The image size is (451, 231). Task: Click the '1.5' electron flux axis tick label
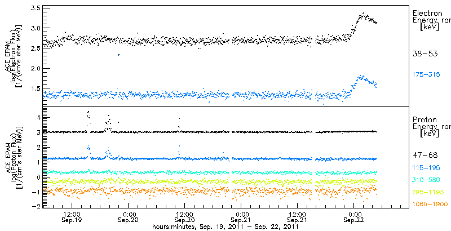pos(36,88)
